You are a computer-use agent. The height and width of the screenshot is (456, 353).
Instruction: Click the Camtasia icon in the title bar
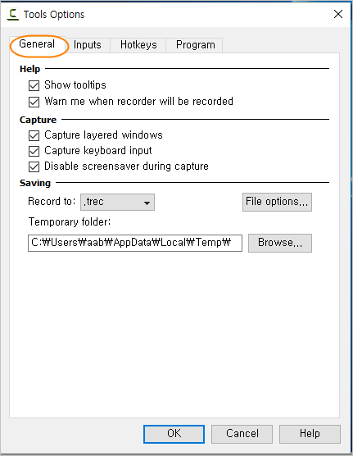click(13, 15)
